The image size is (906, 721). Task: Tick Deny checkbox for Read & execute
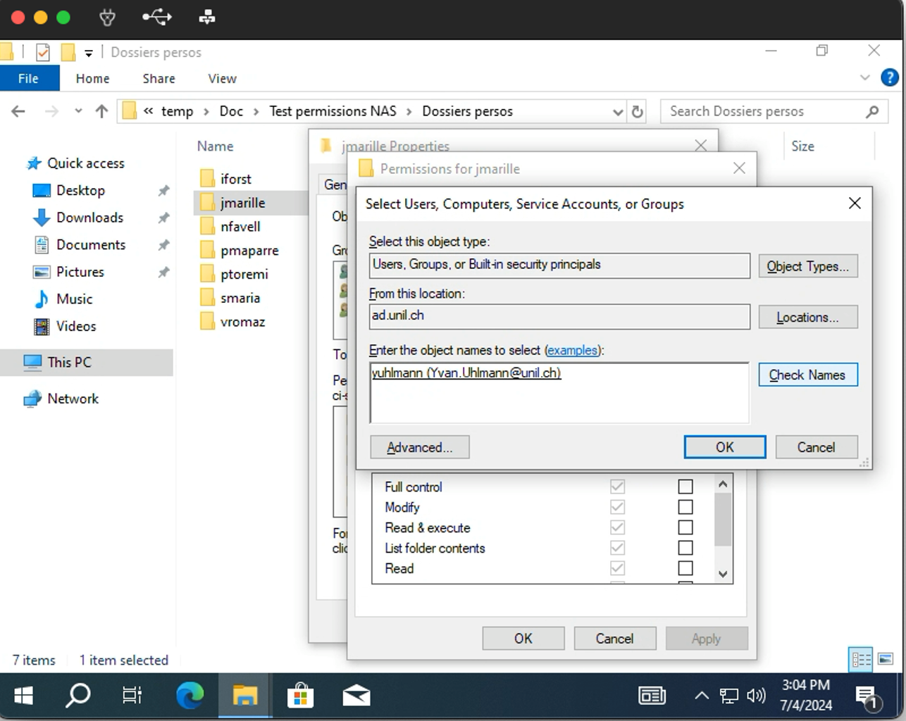click(x=685, y=527)
